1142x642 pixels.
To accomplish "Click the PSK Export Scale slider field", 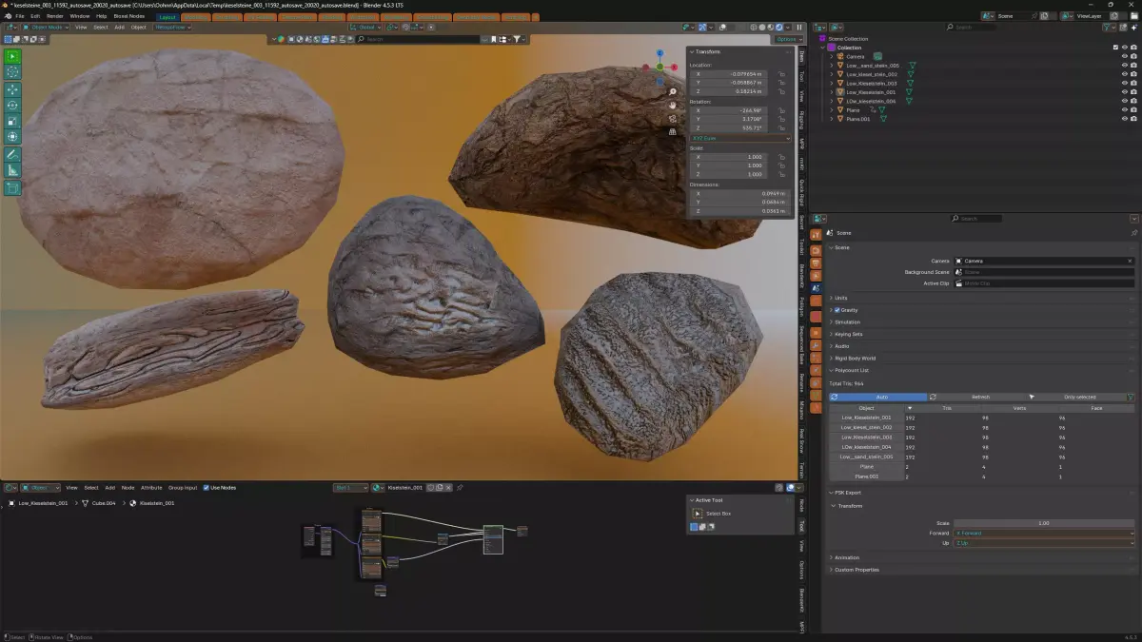I will (x=1044, y=523).
